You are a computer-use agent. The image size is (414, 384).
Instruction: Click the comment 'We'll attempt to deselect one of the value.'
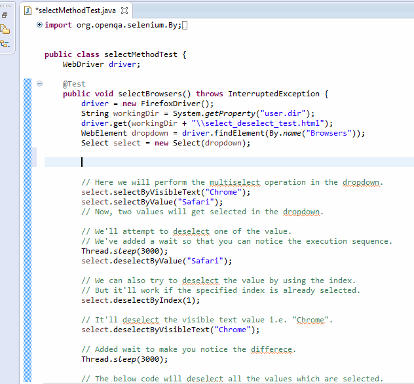(187, 231)
